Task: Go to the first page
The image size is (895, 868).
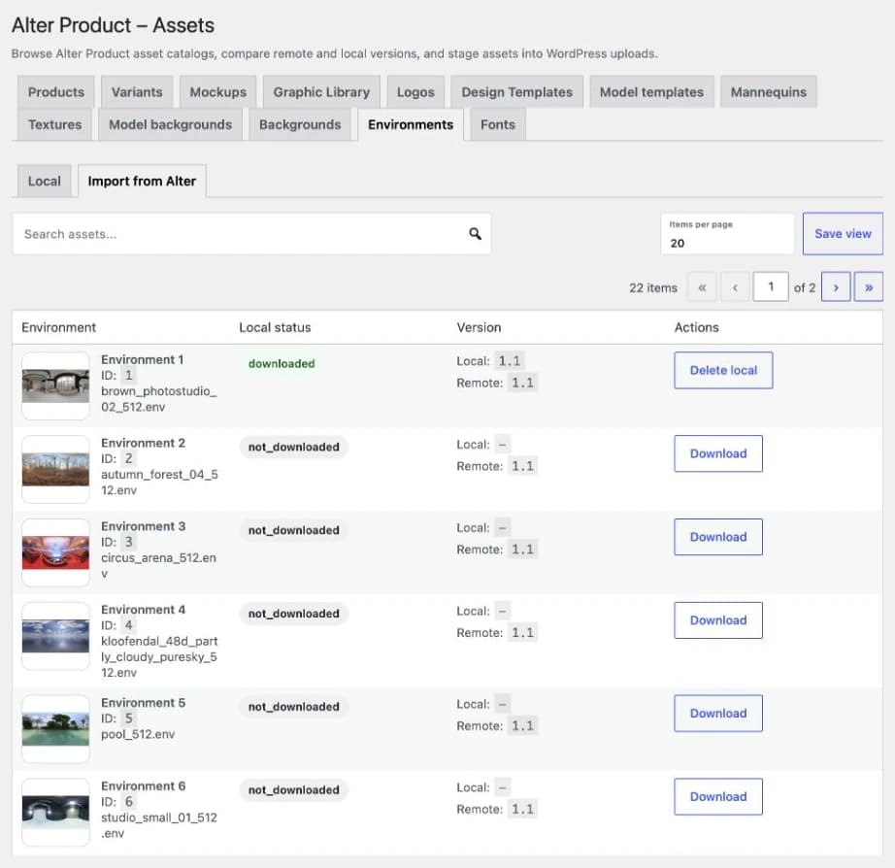Action: tap(702, 287)
